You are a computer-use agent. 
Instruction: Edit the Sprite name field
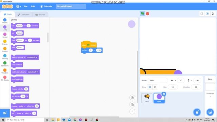158,80
